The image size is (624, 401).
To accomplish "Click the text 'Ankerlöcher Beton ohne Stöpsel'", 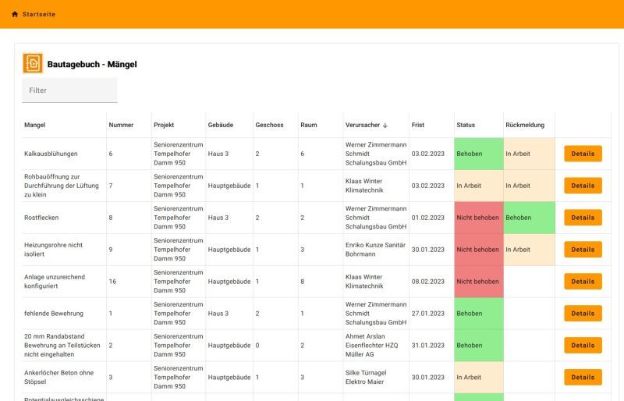I will click(59, 377).
